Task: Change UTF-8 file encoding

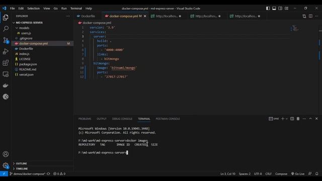Action: [258, 174]
